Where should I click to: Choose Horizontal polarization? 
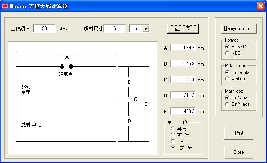[227, 72]
